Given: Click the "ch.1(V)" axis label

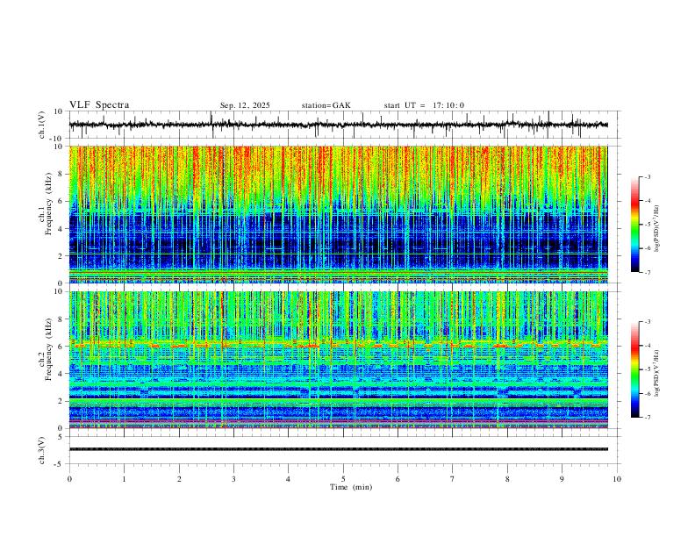Looking at the screenshot, I should pyautogui.click(x=42, y=125).
